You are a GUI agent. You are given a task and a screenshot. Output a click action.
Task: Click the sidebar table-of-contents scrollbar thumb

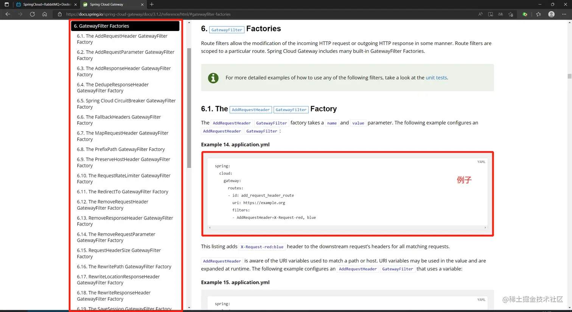pyautogui.click(x=189, y=108)
